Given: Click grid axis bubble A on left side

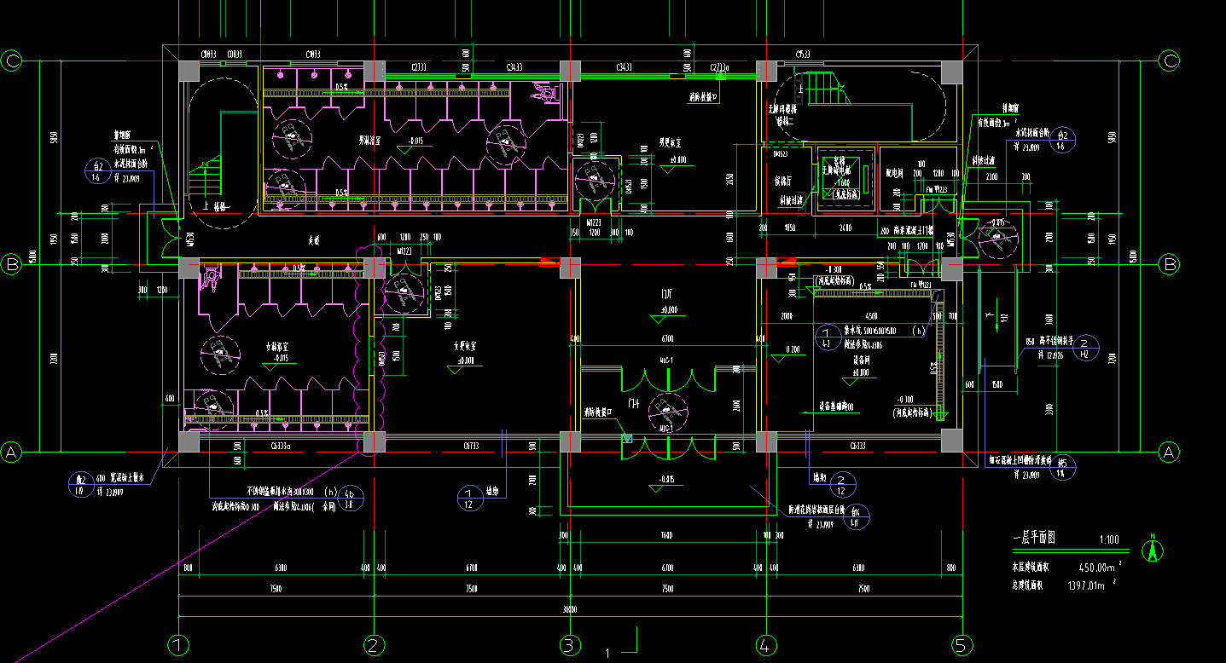Looking at the screenshot, I should click(x=12, y=452).
